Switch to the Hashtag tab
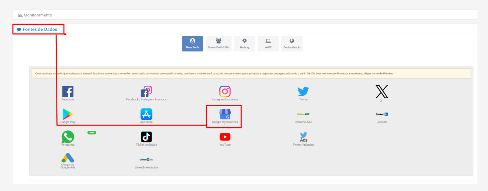488x191 pixels. tap(245, 44)
